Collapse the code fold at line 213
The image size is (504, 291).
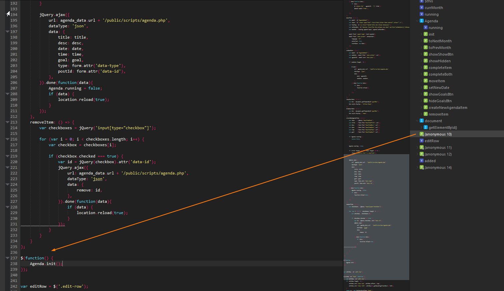click(7, 122)
